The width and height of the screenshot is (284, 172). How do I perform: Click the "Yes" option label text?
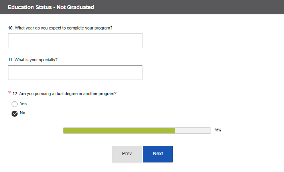[23, 104]
